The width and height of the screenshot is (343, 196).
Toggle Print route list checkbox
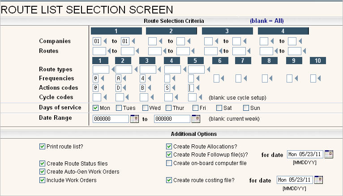pyautogui.click(x=42, y=147)
